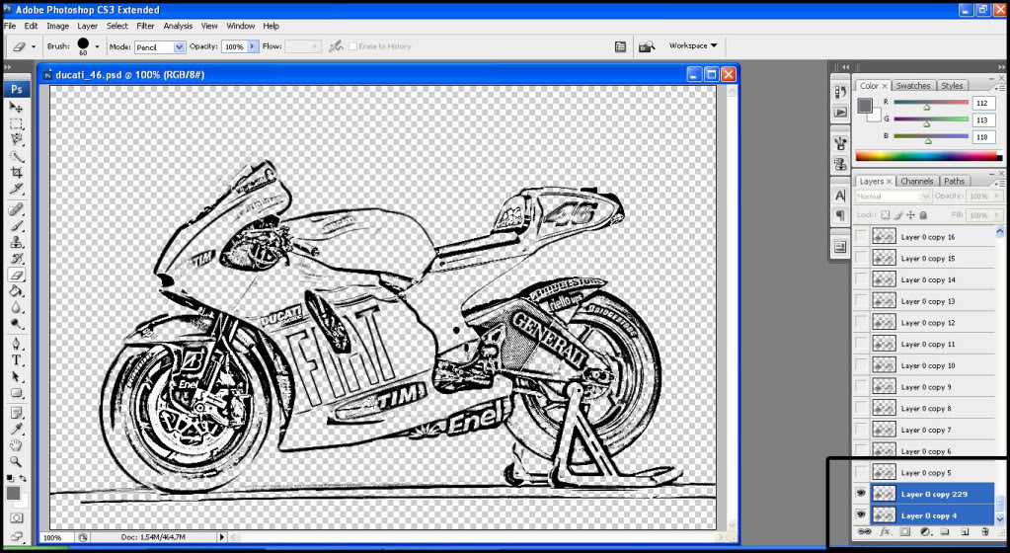Image resolution: width=1010 pixels, height=553 pixels.
Task: Switch to the Channels tab
Action: (x=916, y=181)
